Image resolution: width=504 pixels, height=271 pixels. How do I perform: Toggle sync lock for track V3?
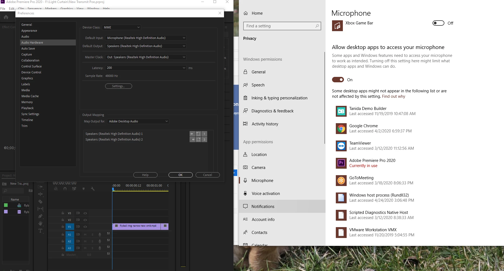tap(78, 213)
